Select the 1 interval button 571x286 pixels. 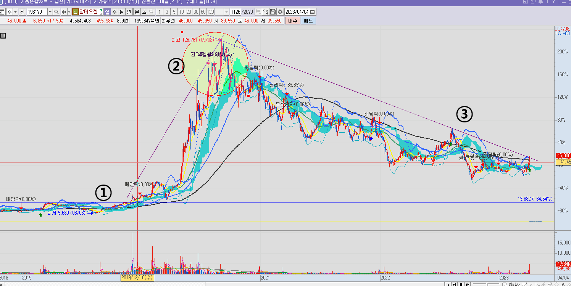click(160, 12)
